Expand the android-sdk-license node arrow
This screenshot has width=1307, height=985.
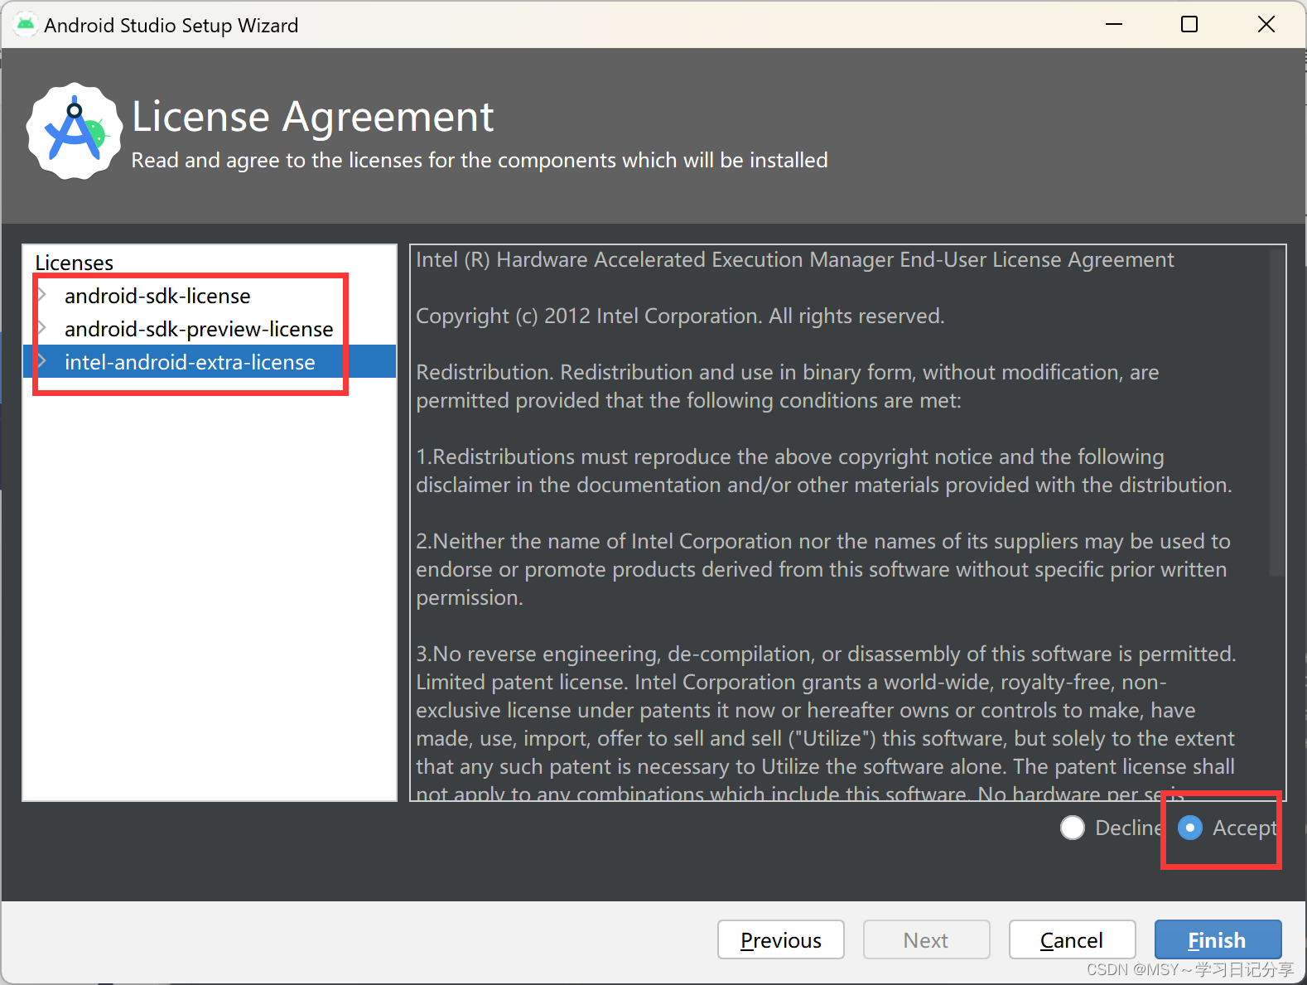pyautogui.click(x=42, y=294)
